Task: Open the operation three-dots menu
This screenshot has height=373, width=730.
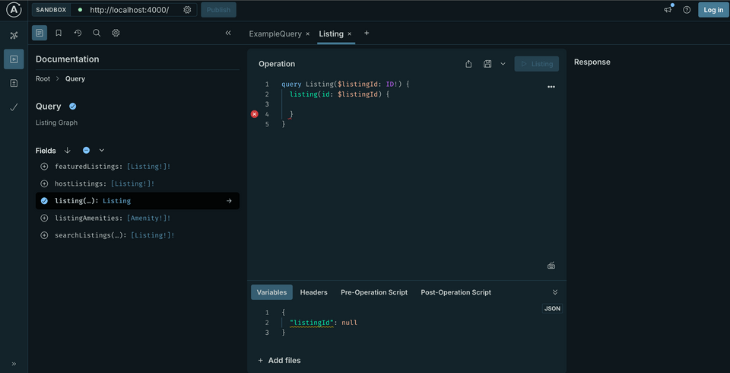Action: pos(551,87)
